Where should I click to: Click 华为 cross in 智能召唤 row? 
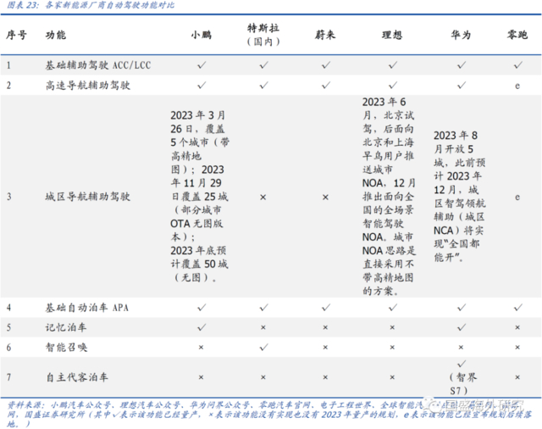(x=461, y=348)
